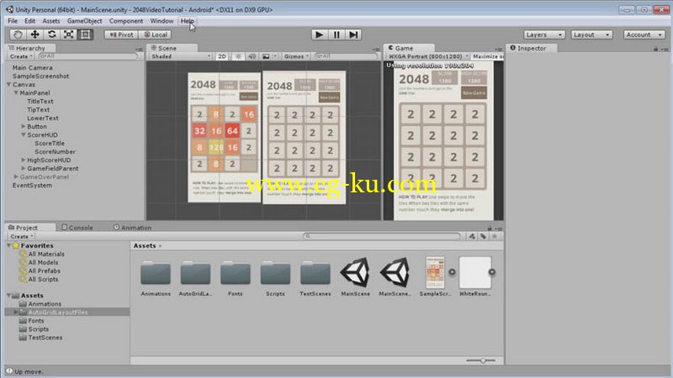This screenshot has height=378, width=673.
Task: Toggle Scene lighting icon
Action: pos(238,56)
